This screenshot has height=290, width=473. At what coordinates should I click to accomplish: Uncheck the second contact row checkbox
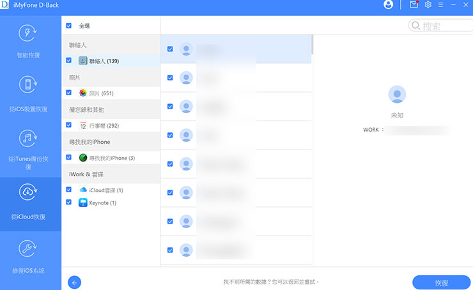click(170, 78)
